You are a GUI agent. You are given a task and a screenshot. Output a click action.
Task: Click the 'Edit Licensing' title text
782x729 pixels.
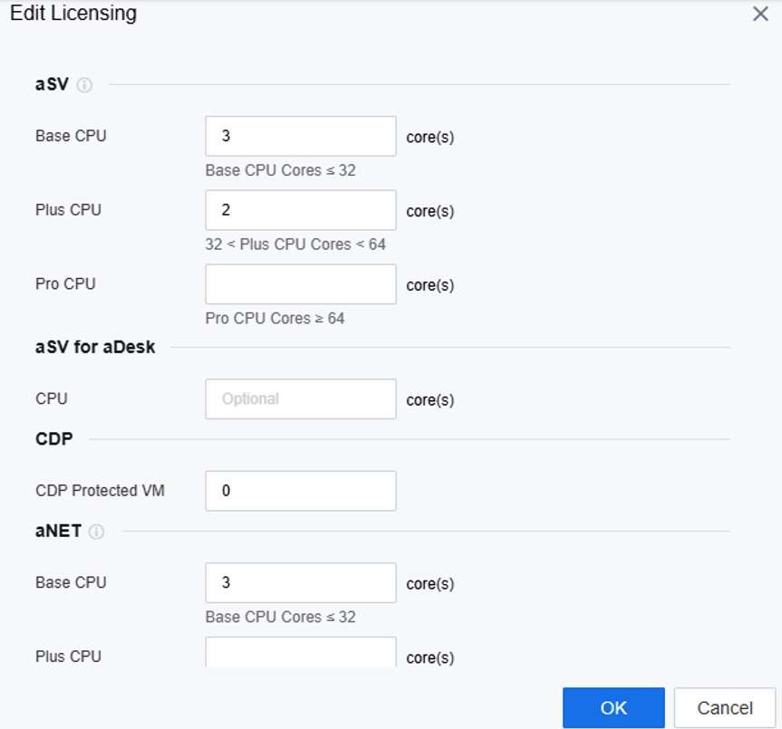73,13
